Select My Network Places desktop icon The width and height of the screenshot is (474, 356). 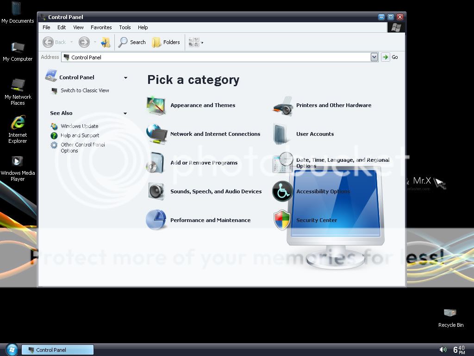tap(18, 92)
